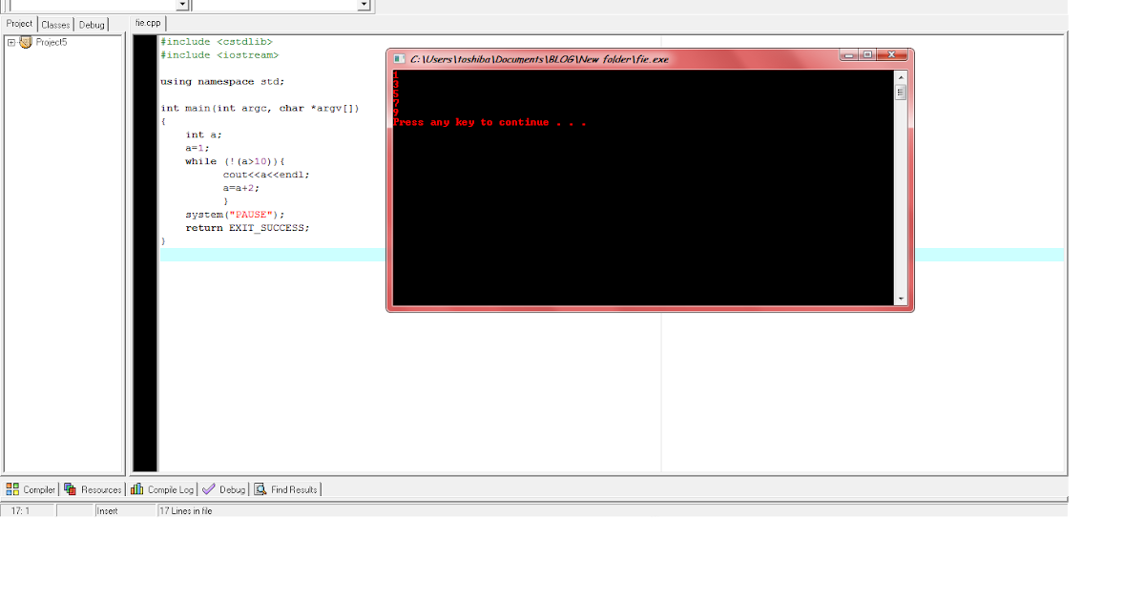This screenshot has width=1145, height=601.
Task: Open the Compiler bottom tab
Action: coord(31,489)
